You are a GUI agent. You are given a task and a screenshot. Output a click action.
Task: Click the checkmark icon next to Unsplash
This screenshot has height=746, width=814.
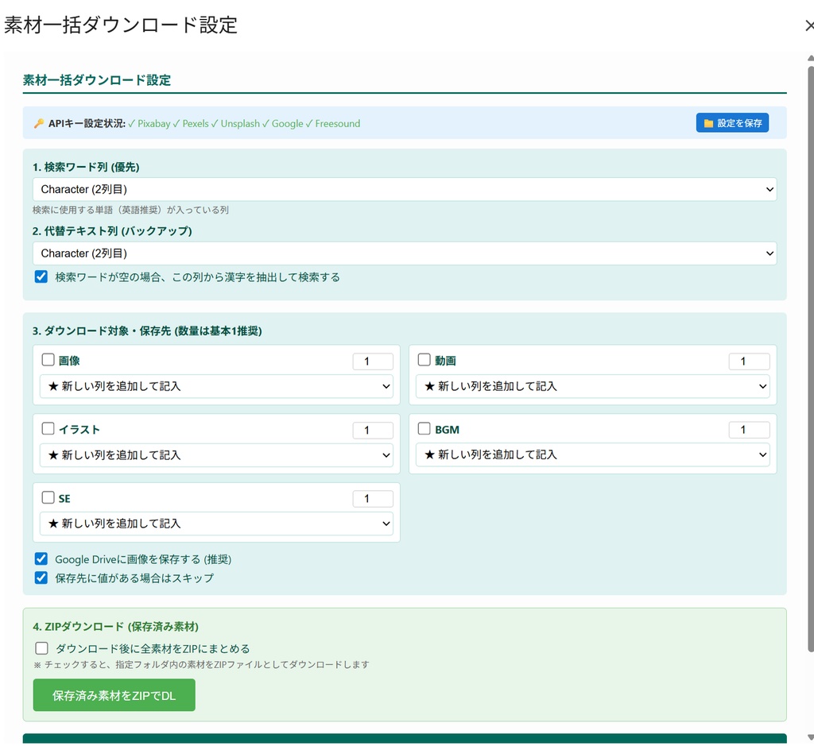[x=216, y=124]
